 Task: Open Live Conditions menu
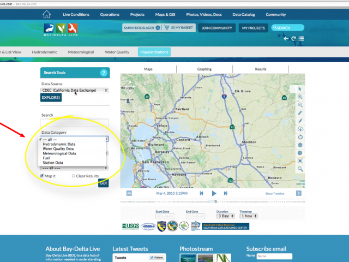[76, 15]
